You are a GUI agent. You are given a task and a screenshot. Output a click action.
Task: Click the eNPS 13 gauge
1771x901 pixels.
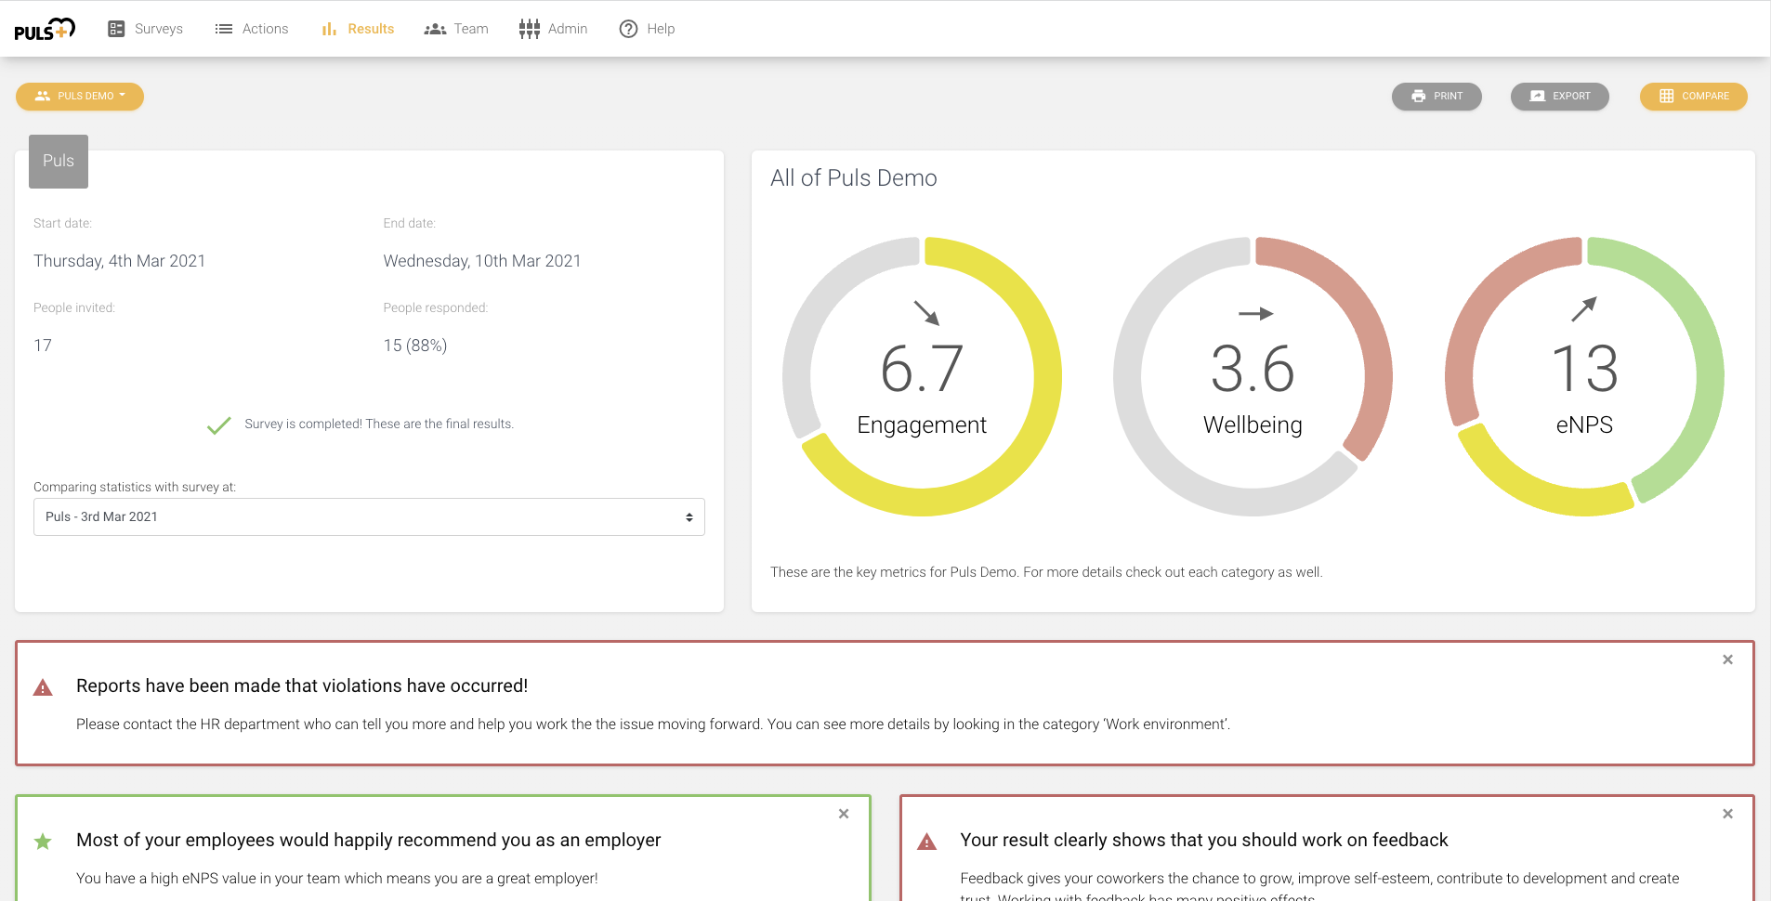pyautogui.click(x=1584, y=376)
